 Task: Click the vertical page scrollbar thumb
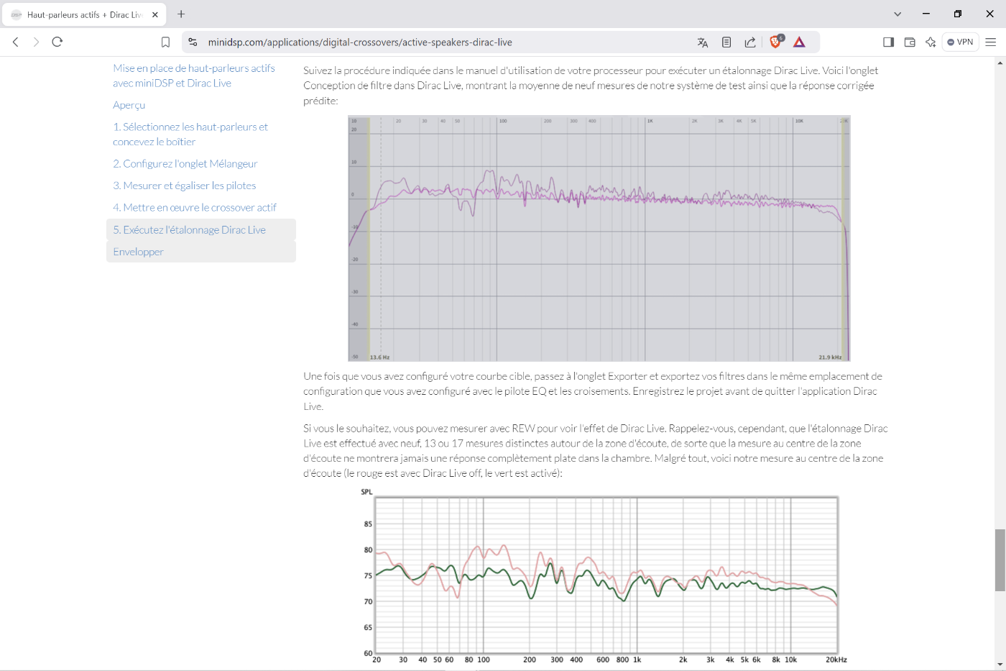(1000, 560)
